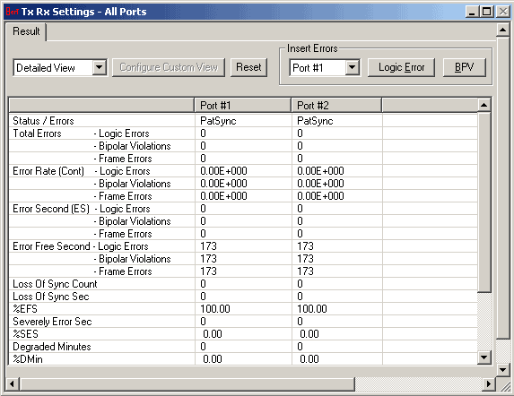Select the %EFS row label
The height and width of the screenshot is (396, 514).
point(25,309)
